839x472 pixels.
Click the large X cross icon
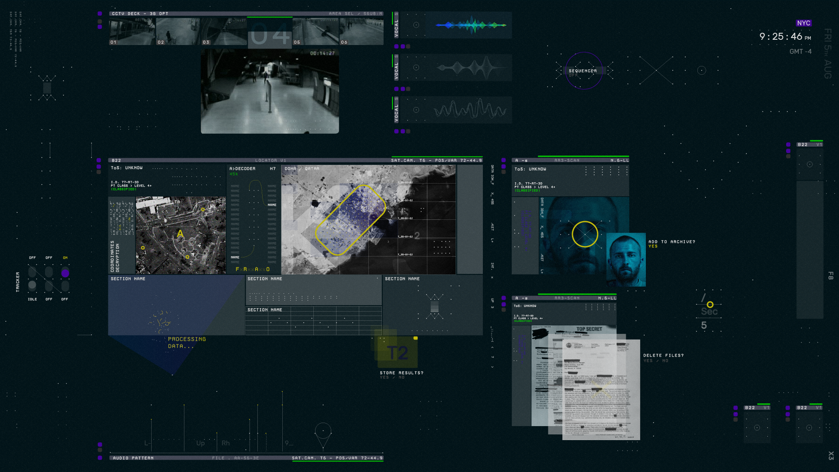656,70
